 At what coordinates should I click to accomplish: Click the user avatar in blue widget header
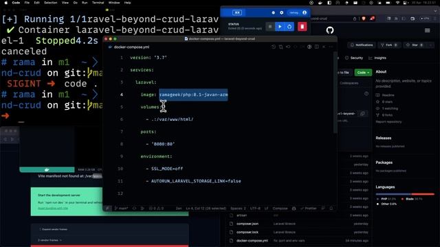(x=305, y=12)
